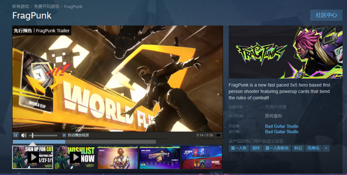Play the WISHLIST NOW trailer thumbnail

tap(75, 157)
